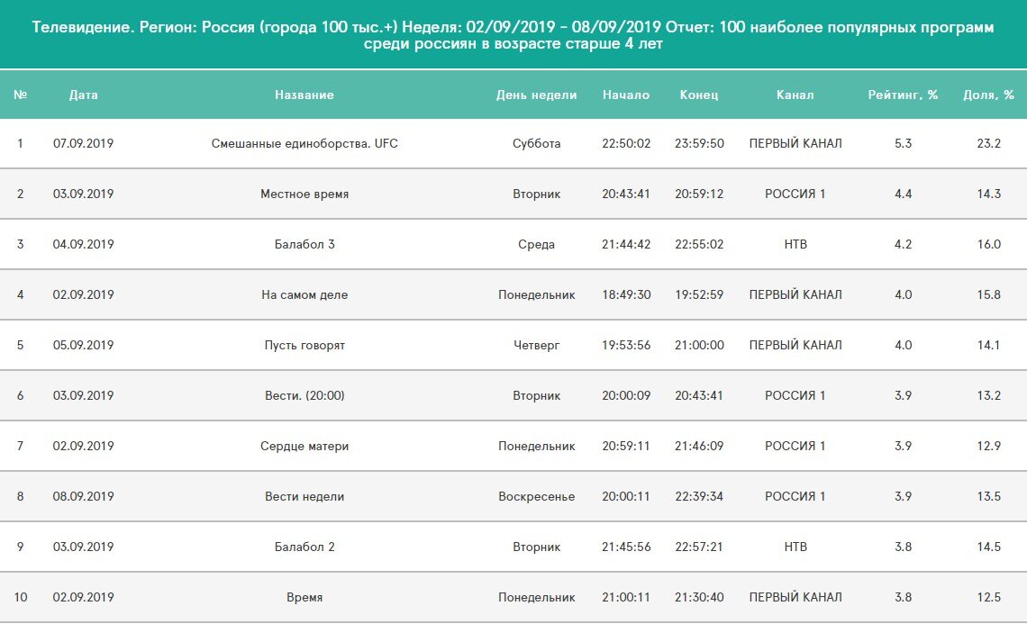Click end time 21:30:40
Screen dimensions: 1027x624
[699, 597]
